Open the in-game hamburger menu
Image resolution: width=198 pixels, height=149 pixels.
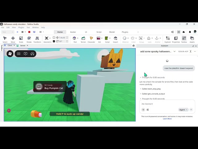click(x=19, y=54)
